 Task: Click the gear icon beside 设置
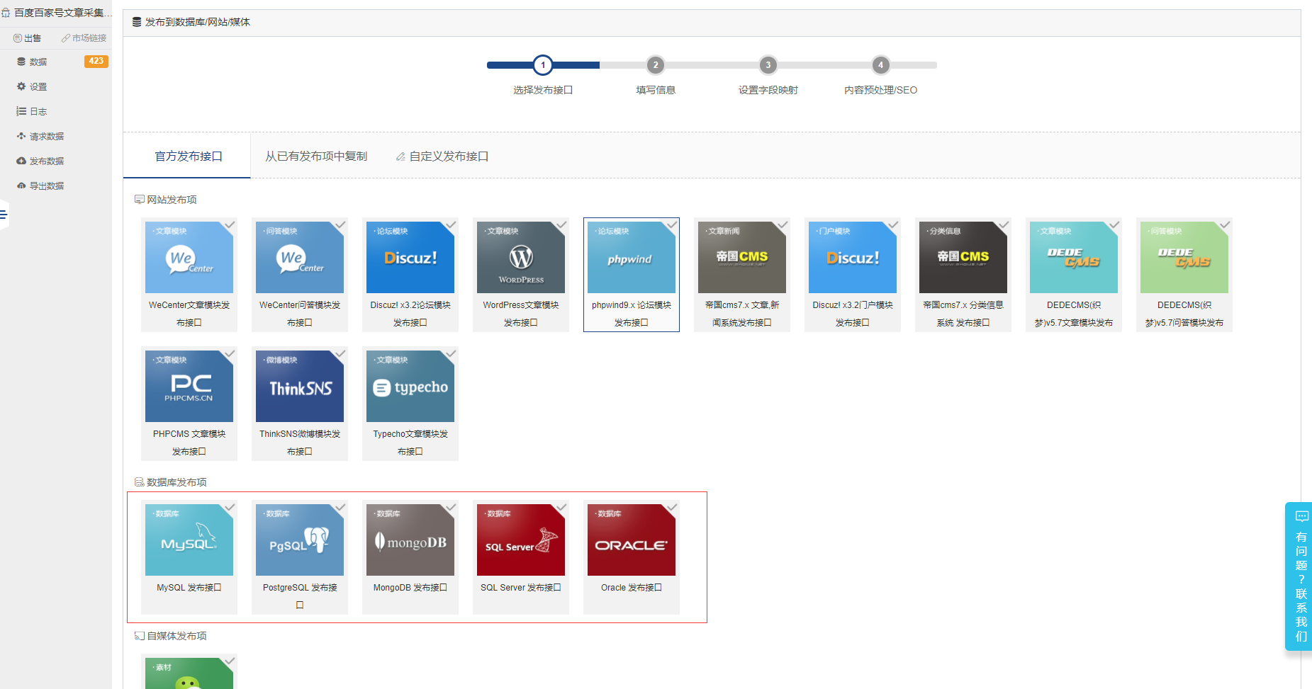(21, 86)
